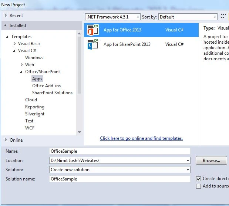Select the Web tree item

pyautogui.click(x=30, y=65)
